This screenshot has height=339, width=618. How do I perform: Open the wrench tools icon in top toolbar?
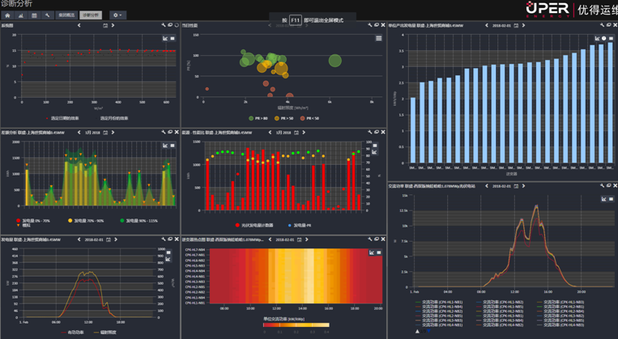click(47, 15)
